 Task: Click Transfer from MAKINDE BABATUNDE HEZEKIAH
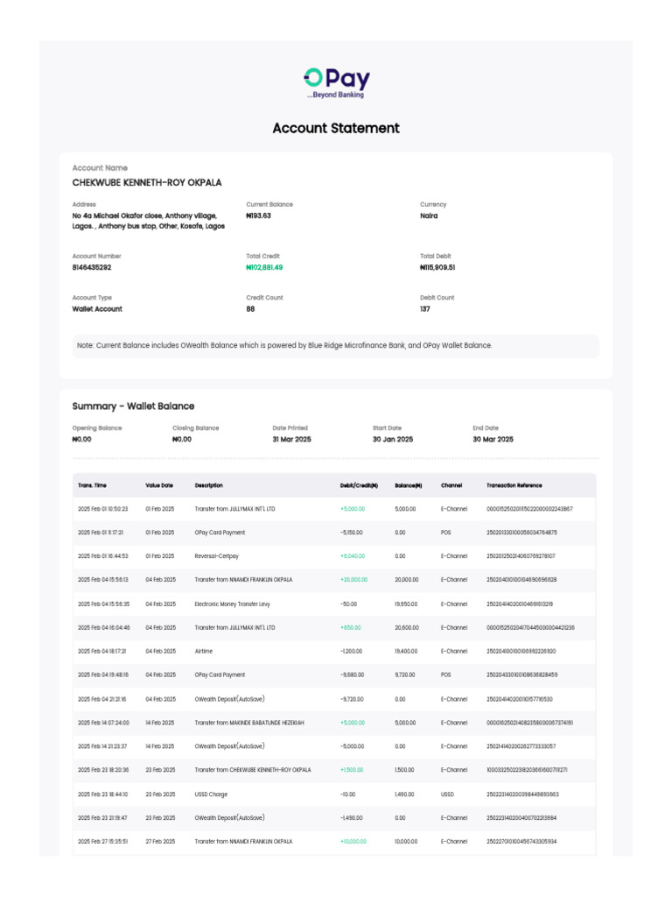coord(249,723)
